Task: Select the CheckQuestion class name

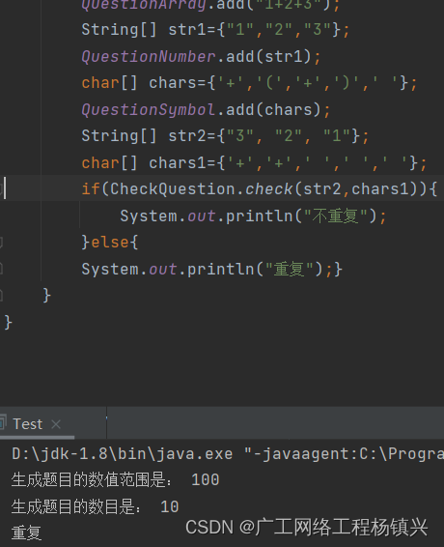Action: (173, 189)
